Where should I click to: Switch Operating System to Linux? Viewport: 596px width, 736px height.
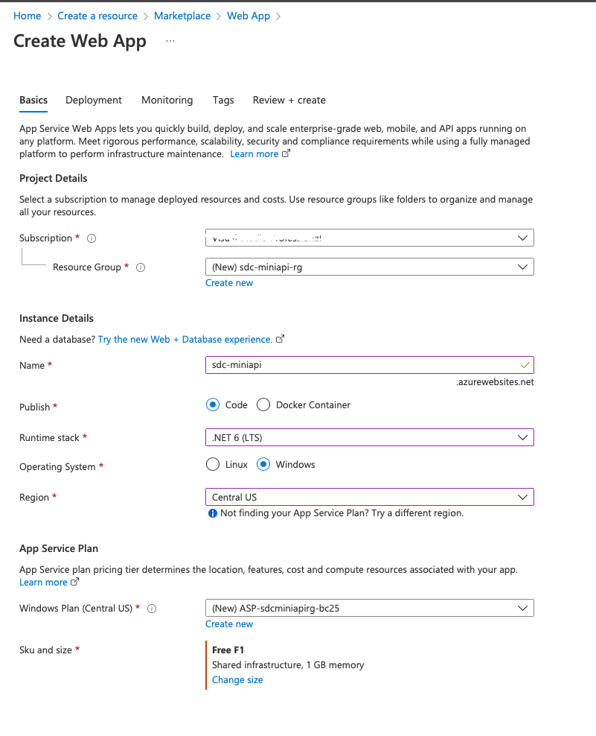click(212, 464)
